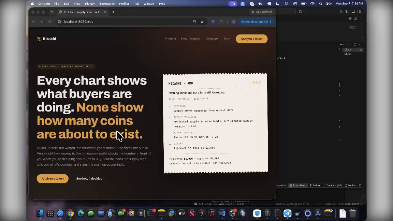Open the History menu

(x=90, y=4)
